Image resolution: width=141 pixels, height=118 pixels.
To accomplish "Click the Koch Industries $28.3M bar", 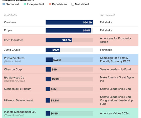I will 59,40.
